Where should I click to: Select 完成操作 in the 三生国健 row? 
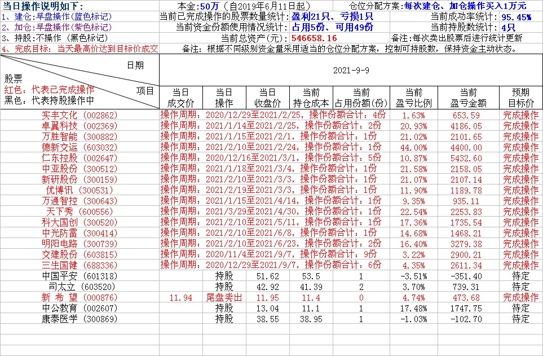521,266
